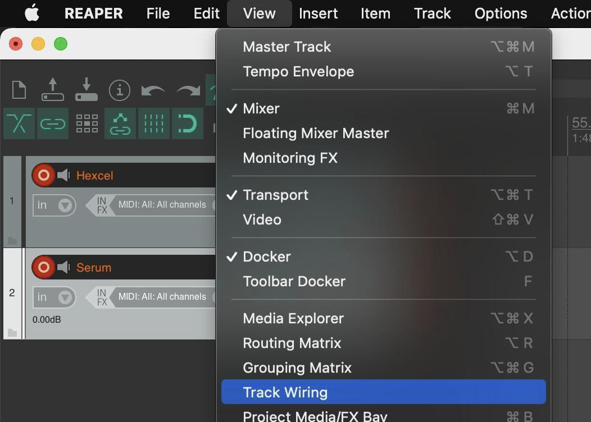Open the File menu
Image resolution: width=591 pixels, height=422 pixels.
pyautogui.click(x=158, y=13)
